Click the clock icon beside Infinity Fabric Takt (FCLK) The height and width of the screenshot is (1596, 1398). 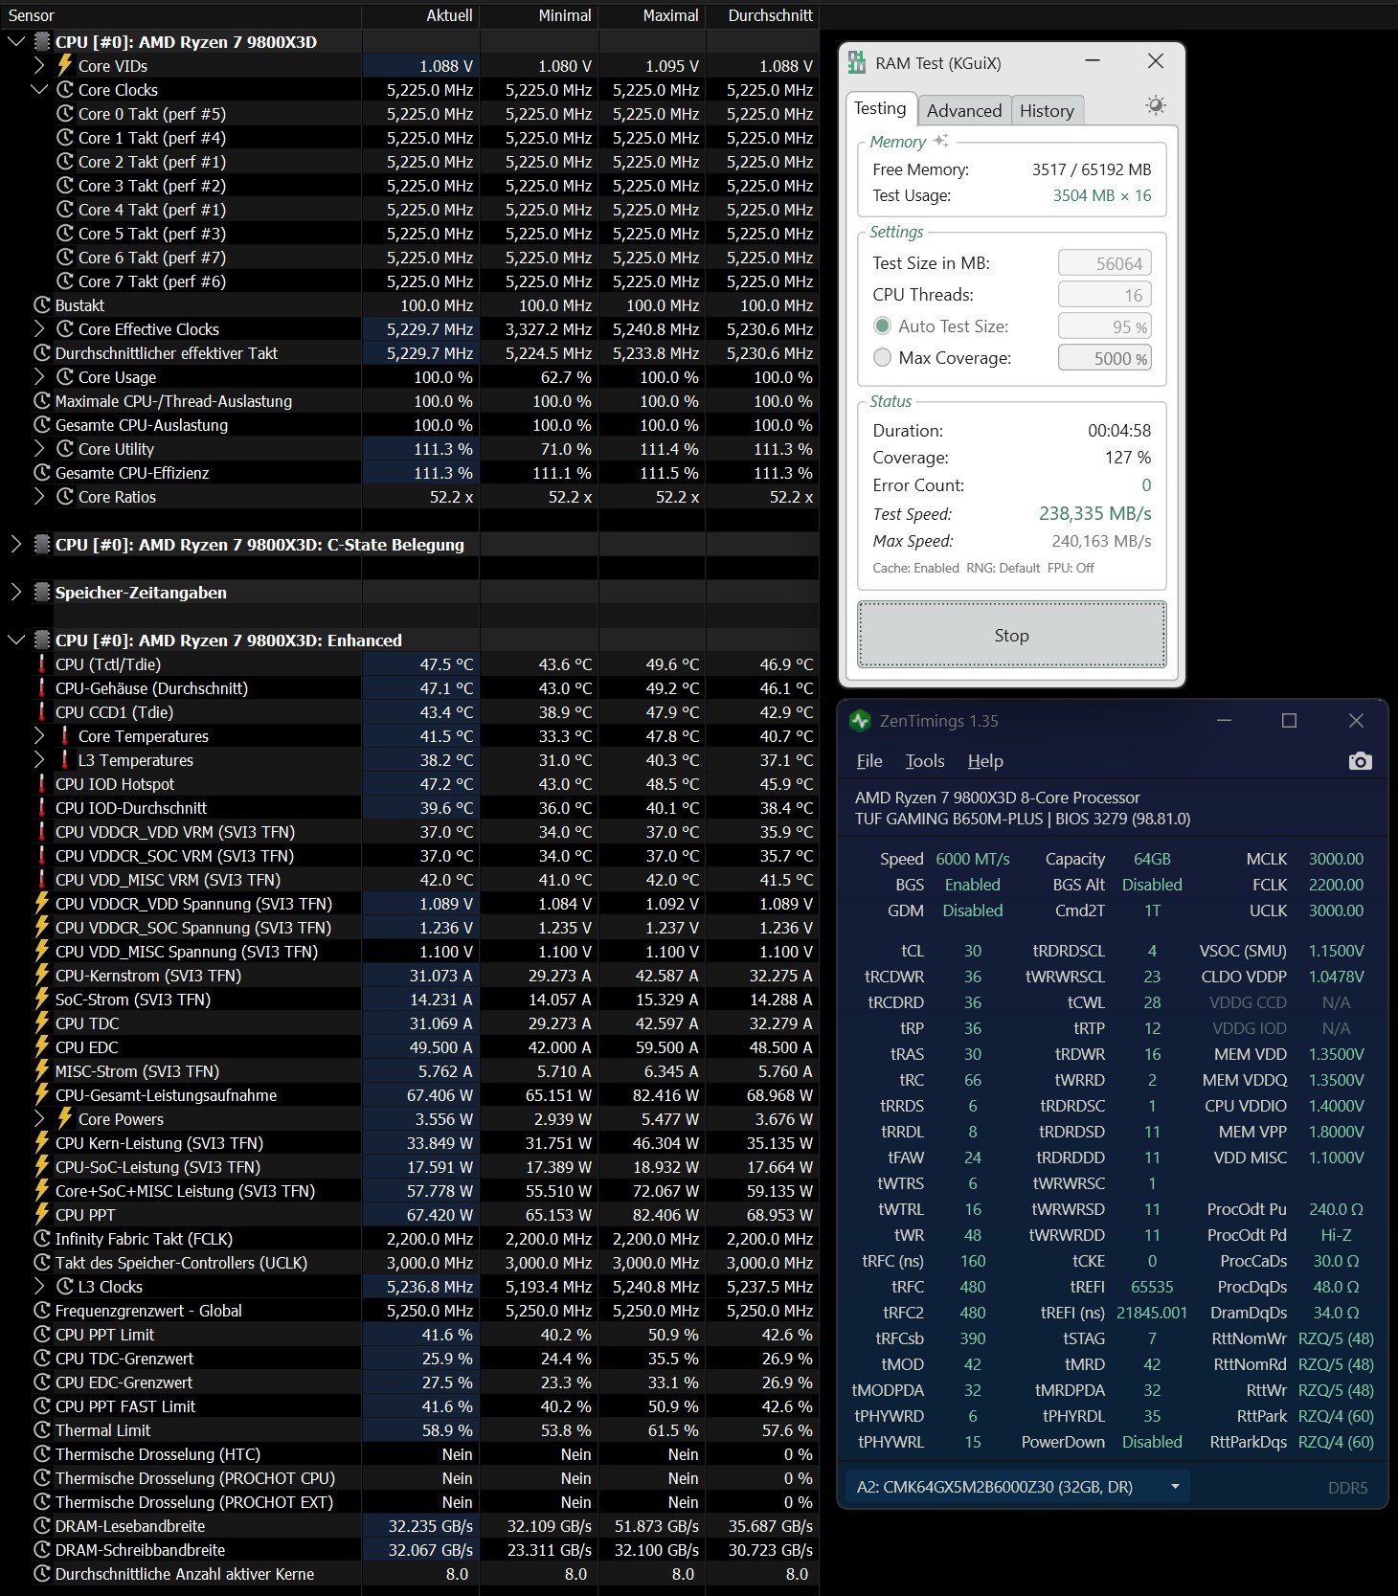42,1239
